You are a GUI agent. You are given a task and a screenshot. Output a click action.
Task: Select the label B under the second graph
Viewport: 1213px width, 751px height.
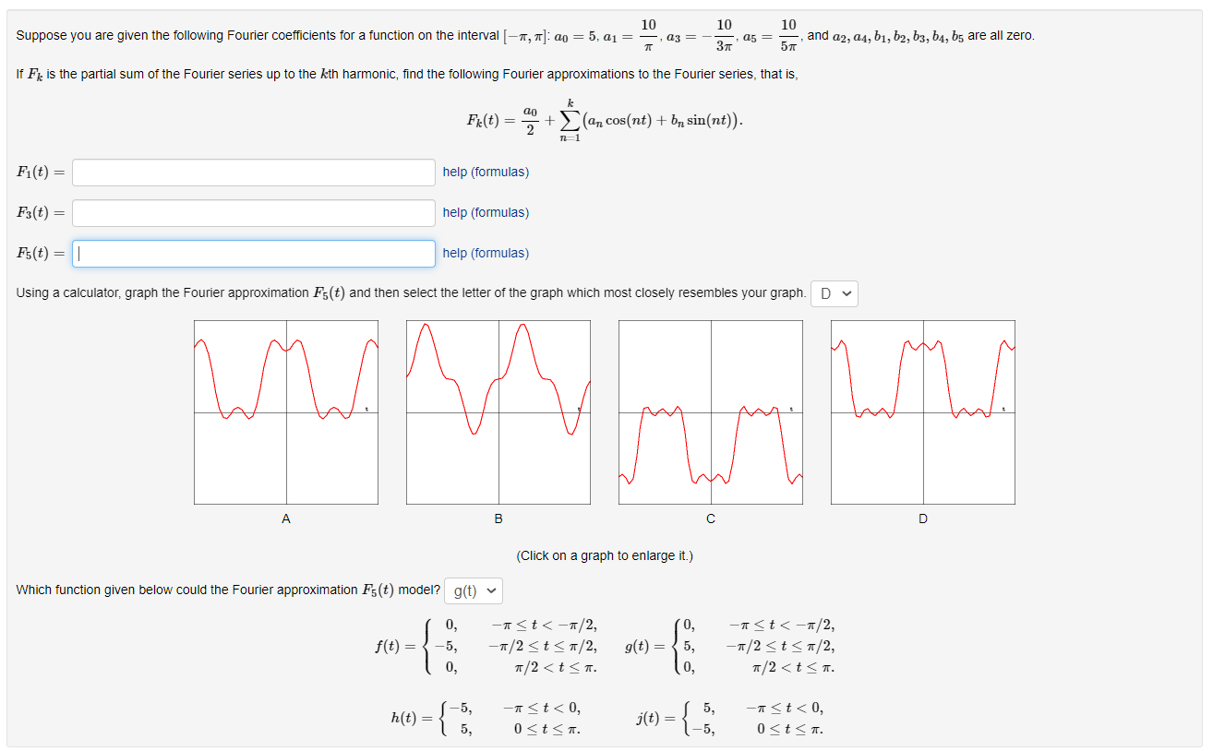tap(498, 519)
